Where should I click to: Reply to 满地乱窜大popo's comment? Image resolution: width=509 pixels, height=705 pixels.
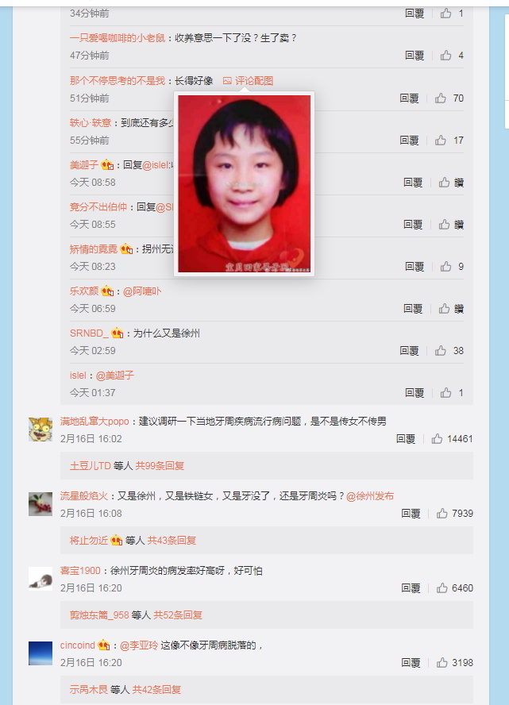[x=406, y=439]
